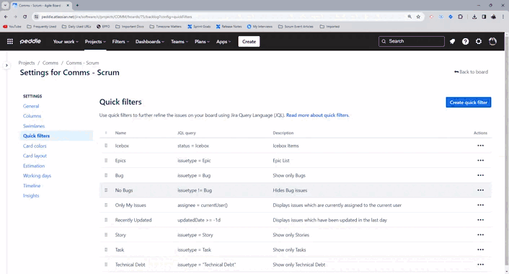
Task: Bookmark this page with the star icon
Action: 418,17
